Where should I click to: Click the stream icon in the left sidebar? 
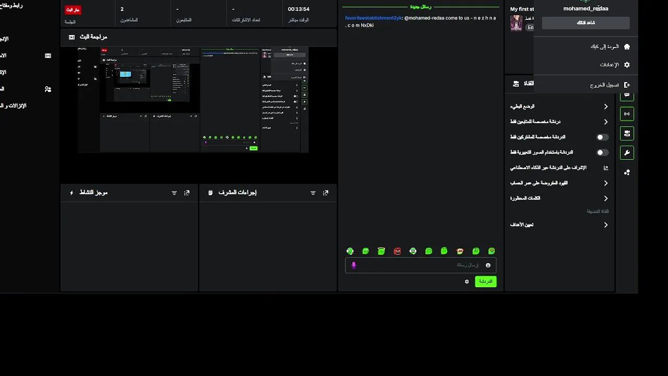coord(48,55)
